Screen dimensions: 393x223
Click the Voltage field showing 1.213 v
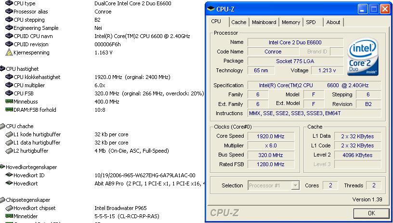pyautogui.click(x=327, y=70)
